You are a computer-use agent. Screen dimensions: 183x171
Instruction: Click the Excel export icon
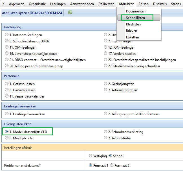click(70, 13)
